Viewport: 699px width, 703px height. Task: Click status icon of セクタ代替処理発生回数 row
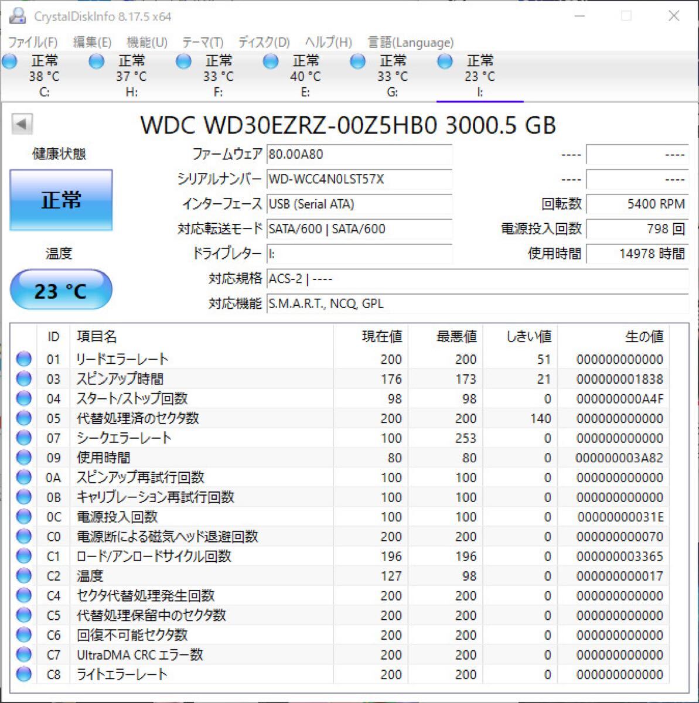24,596
